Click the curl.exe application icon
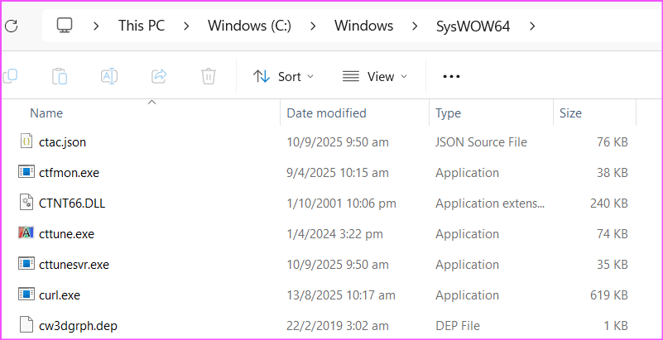 pos(26,295)
